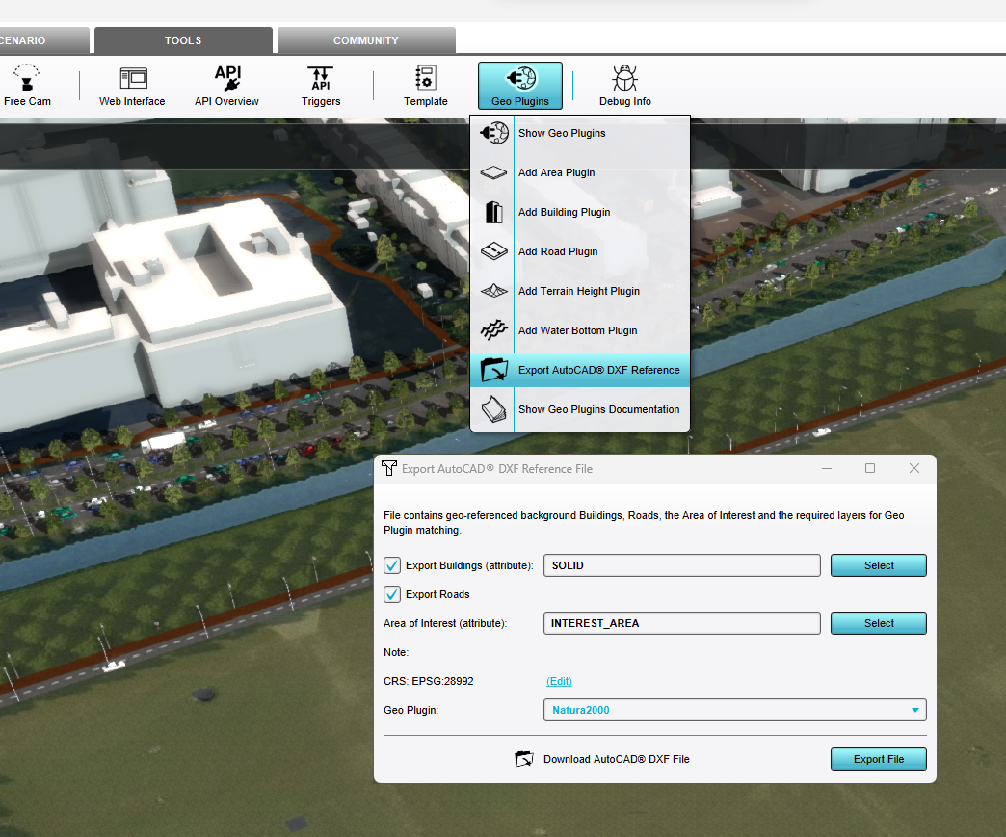1006x837 pixels.
Task: Expand the Geo Plugin Natura2000 dropdown
Action: click(734, 711)
